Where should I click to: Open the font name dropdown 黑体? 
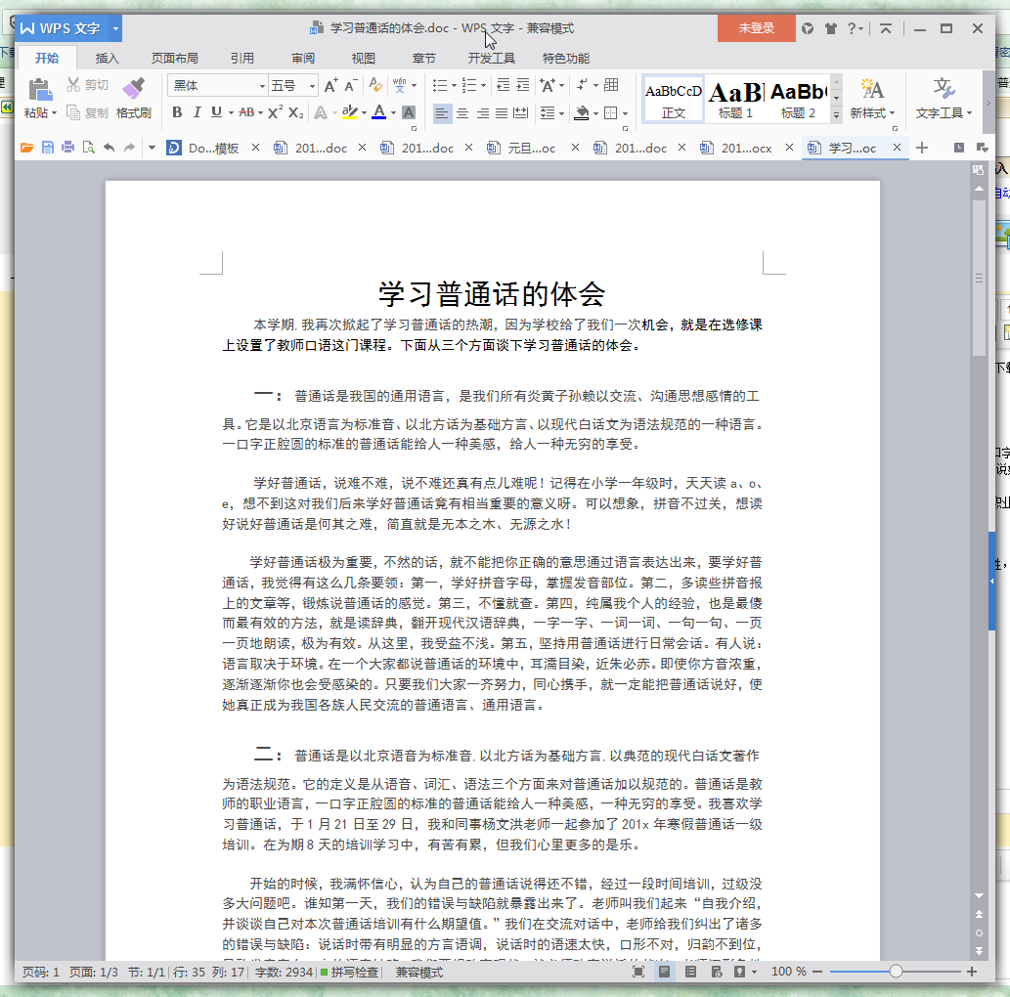pos(217,86)
